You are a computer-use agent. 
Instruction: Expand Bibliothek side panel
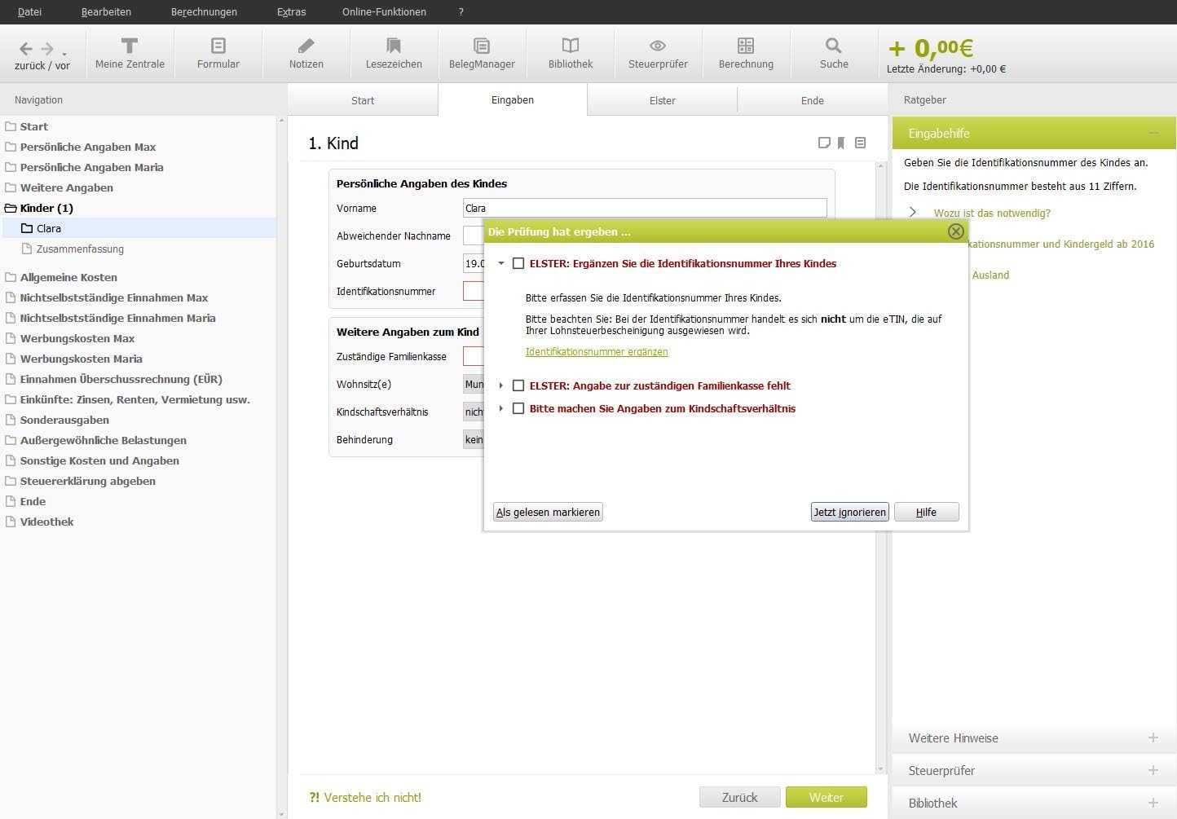click(x=1153, y=803)
